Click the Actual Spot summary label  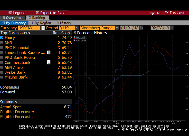click(x=11, y=107)
